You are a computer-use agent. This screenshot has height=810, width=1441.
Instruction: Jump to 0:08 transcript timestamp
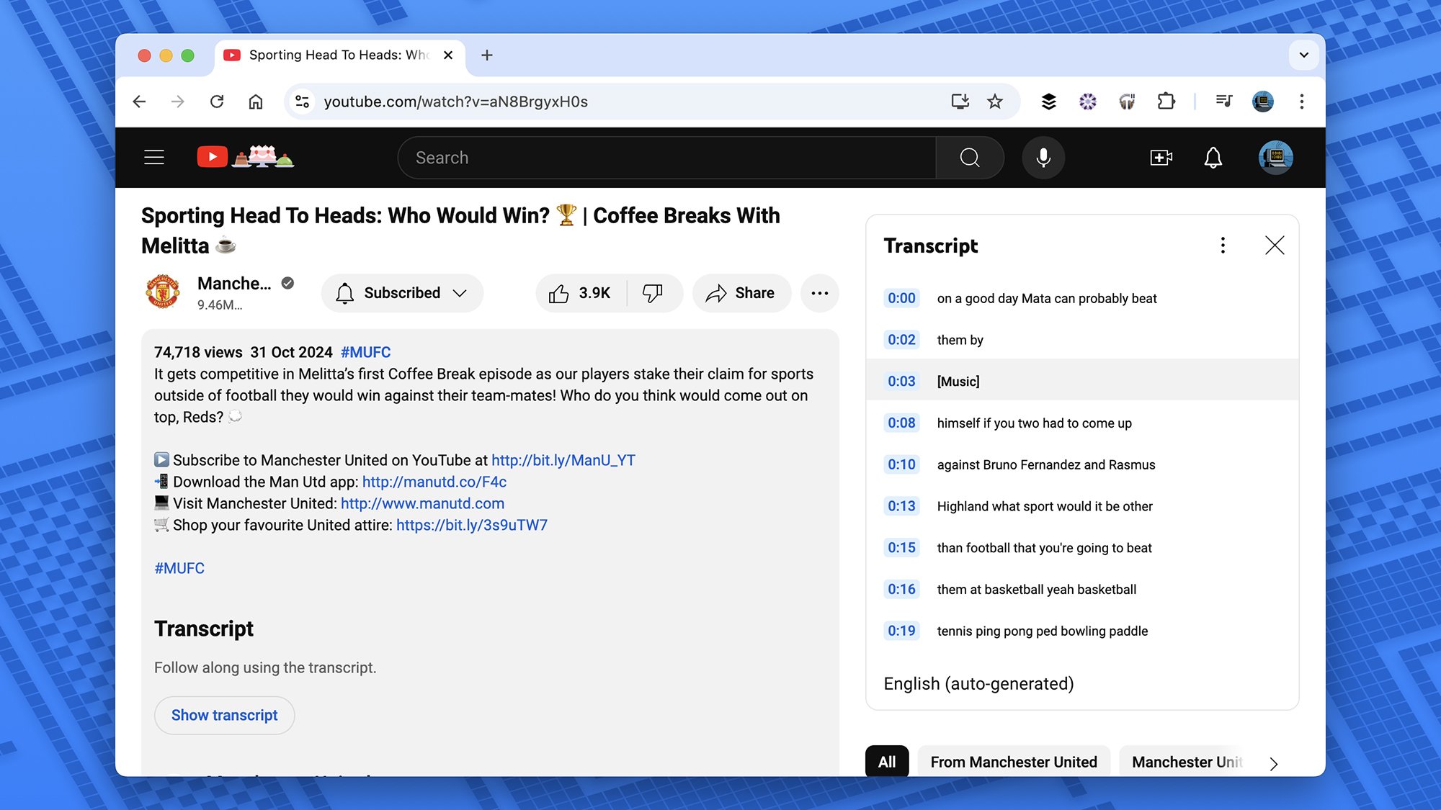coord(901,423)
